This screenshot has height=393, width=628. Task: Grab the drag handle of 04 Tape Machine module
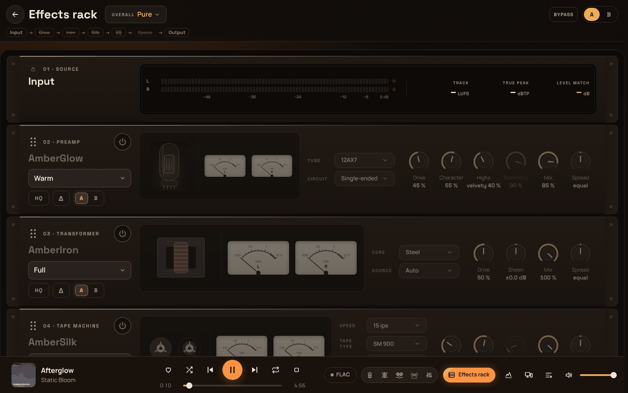(x=33, y=326)
